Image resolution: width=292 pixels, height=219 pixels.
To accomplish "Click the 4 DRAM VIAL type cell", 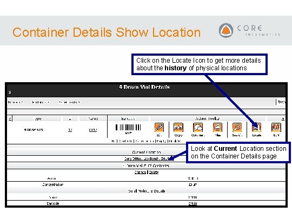I will [34, 130].
